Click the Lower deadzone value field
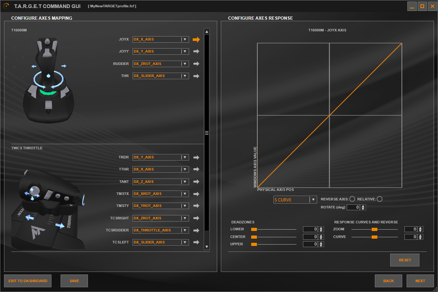 coord(310,229)
